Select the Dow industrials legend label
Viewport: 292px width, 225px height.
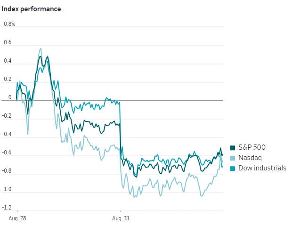(262, 168)
